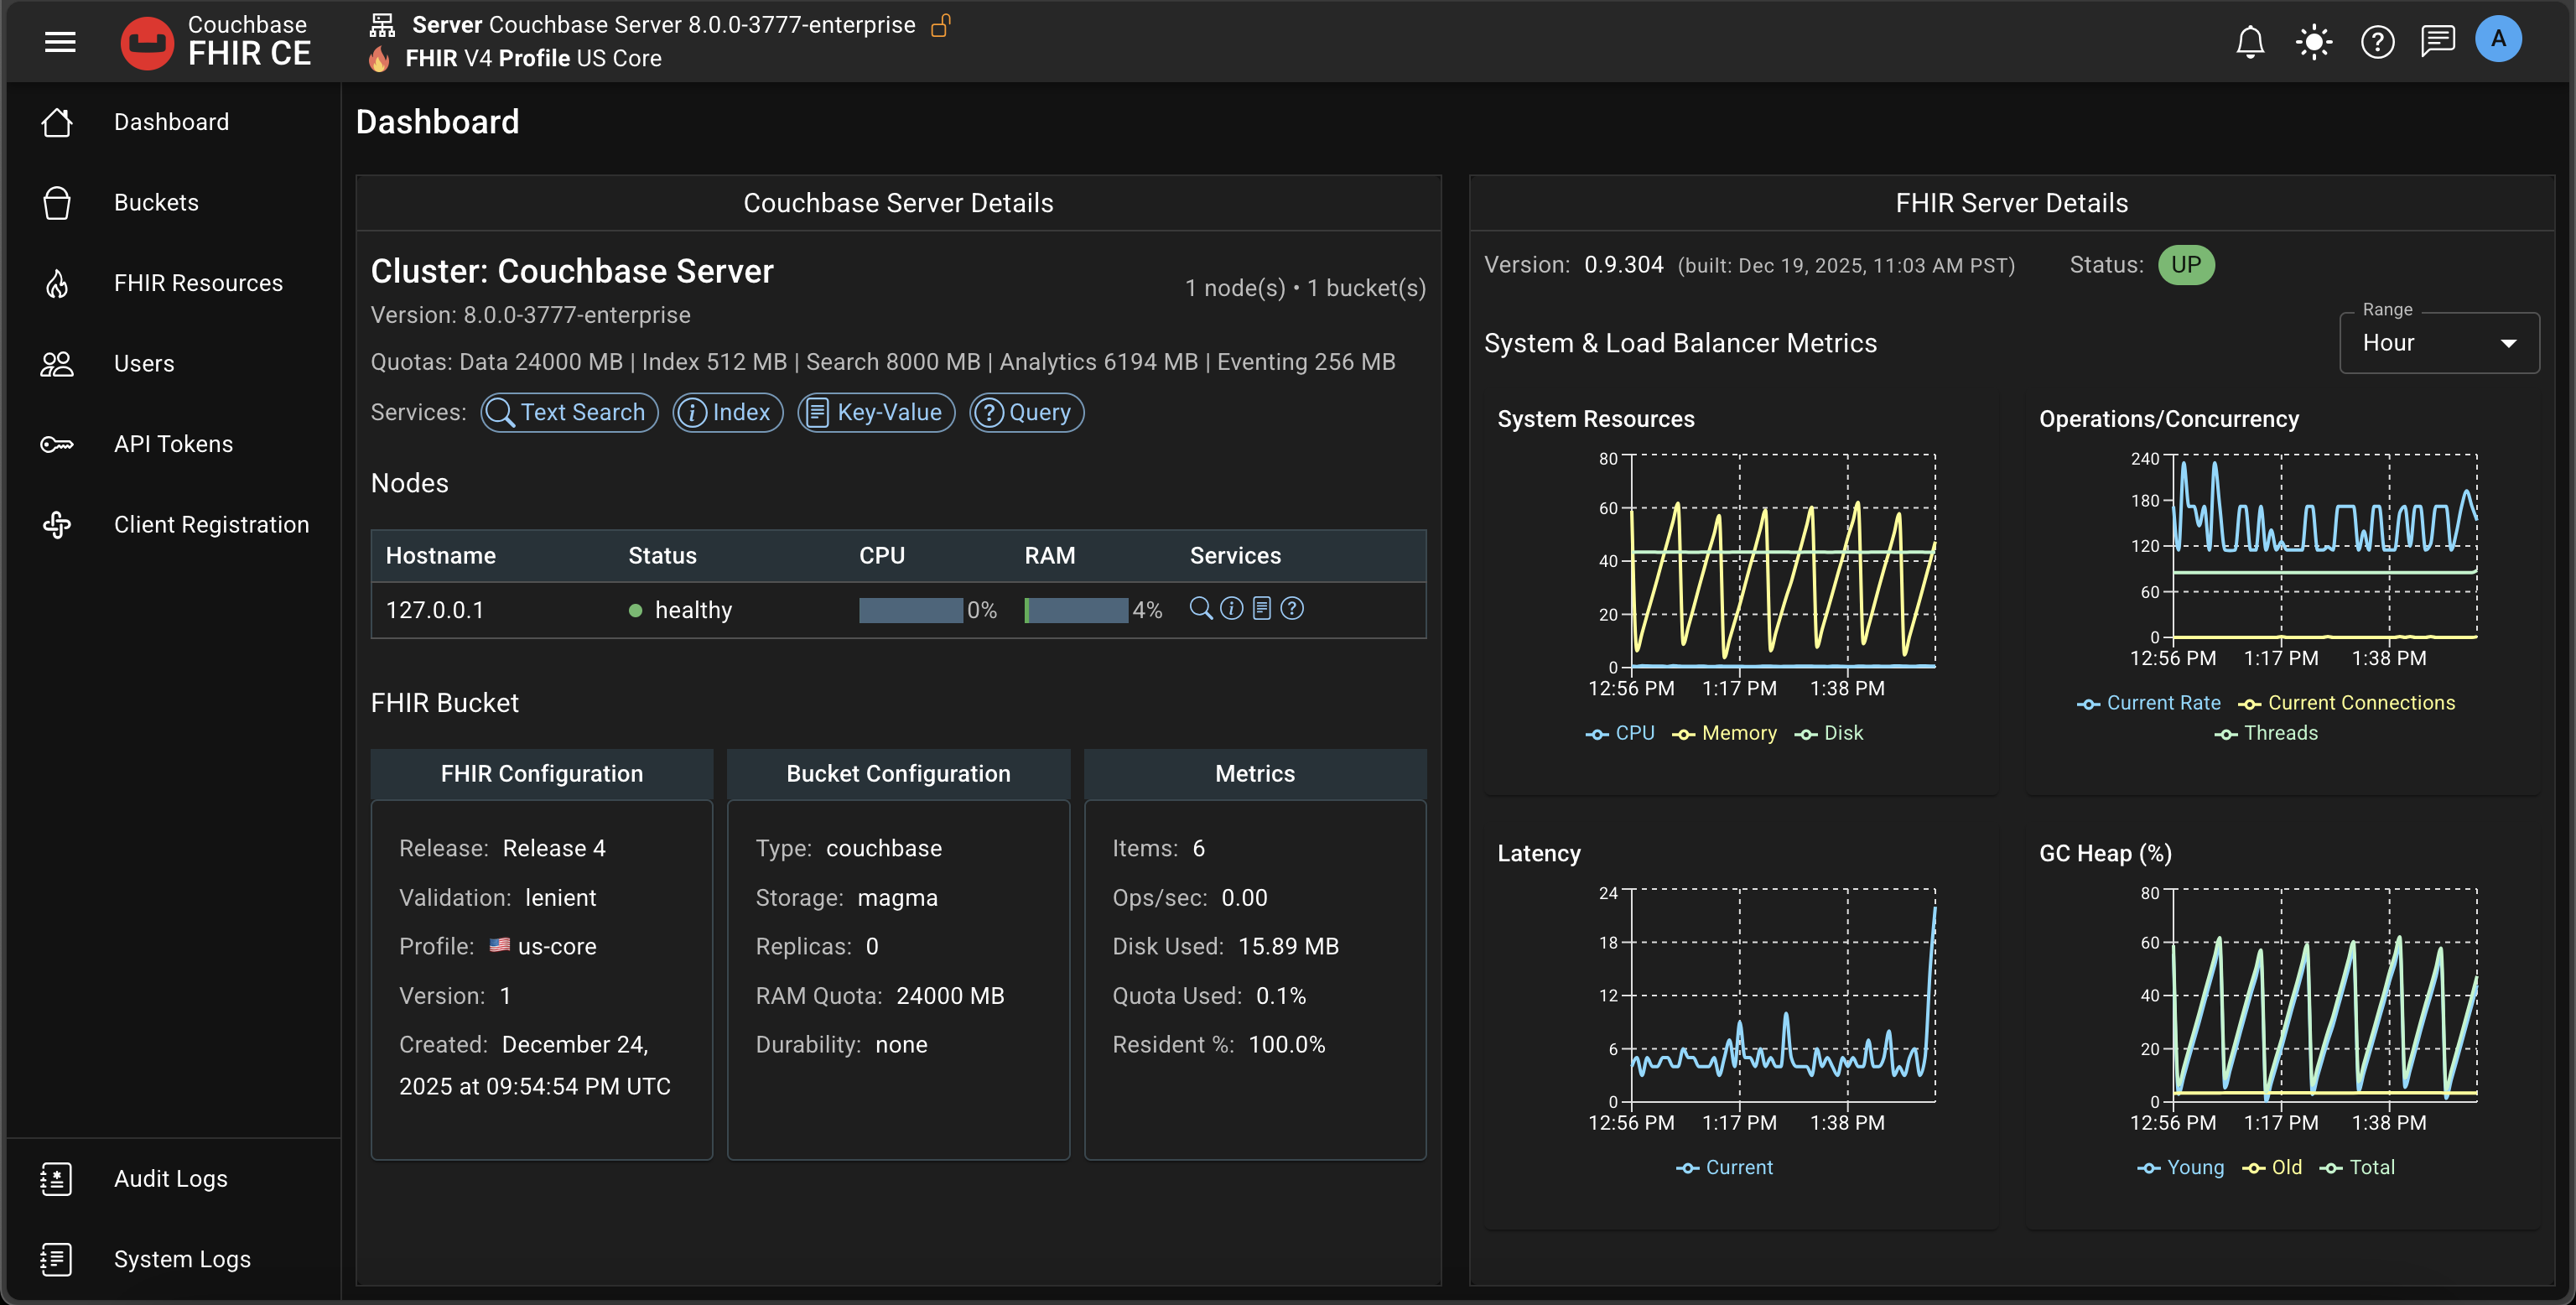
Task: Open the user avatar 'A' menu
Action: pyautogui.click(x=2497, y=40)
